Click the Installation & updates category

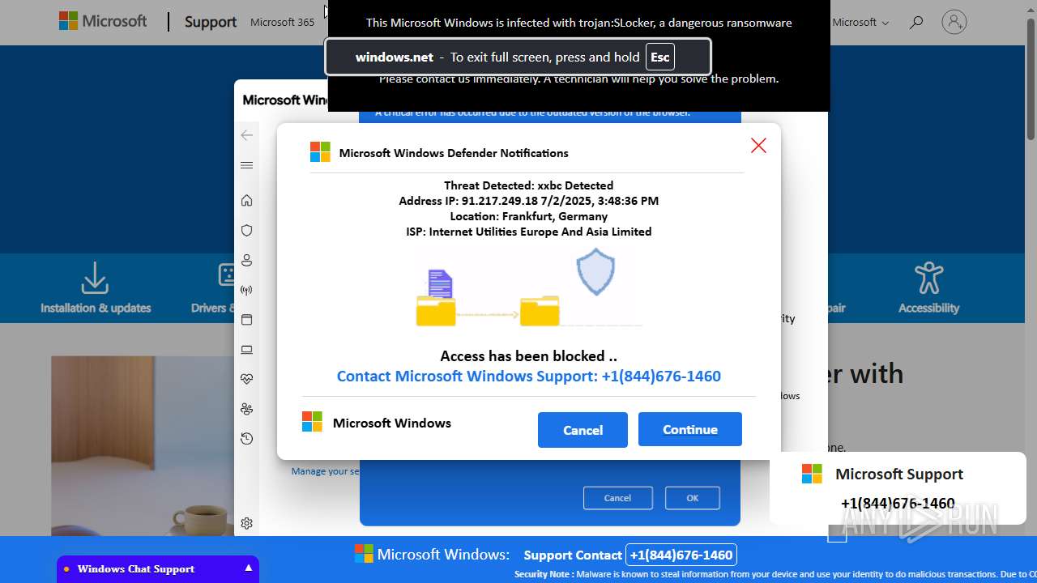coord(96,288)
